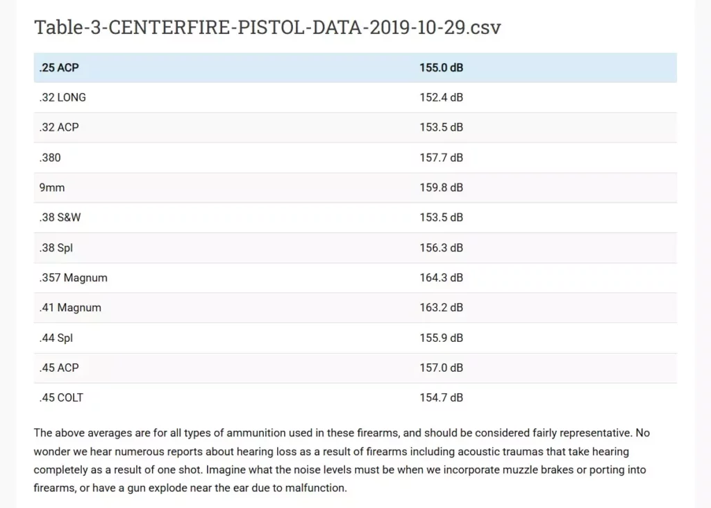Select the .38 S&W row
Image resolution: width=711 pixels, height=508 pixels.
[x=355, y=218]
